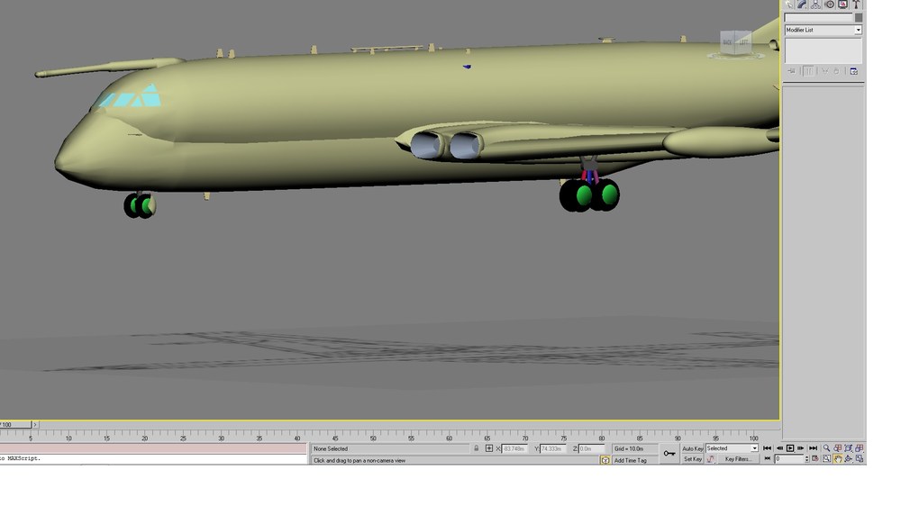The height and width of the screenshot is (506, 901).
Task: Toggle Absolute/Offset transform mode icon
Action: 489,448
